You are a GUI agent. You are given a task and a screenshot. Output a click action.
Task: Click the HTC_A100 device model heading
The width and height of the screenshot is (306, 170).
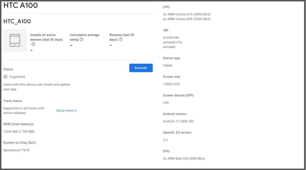(17, 21)
